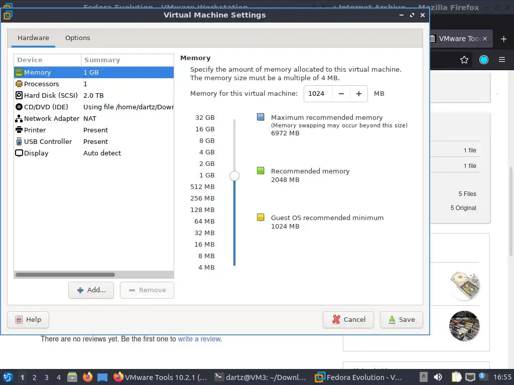
Task: Click the 32 GB slider label
Action: (x=205, y=117)
